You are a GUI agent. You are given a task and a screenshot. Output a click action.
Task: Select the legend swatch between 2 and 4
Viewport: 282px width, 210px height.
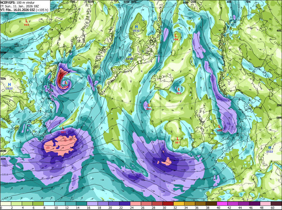tap(17, 204)
